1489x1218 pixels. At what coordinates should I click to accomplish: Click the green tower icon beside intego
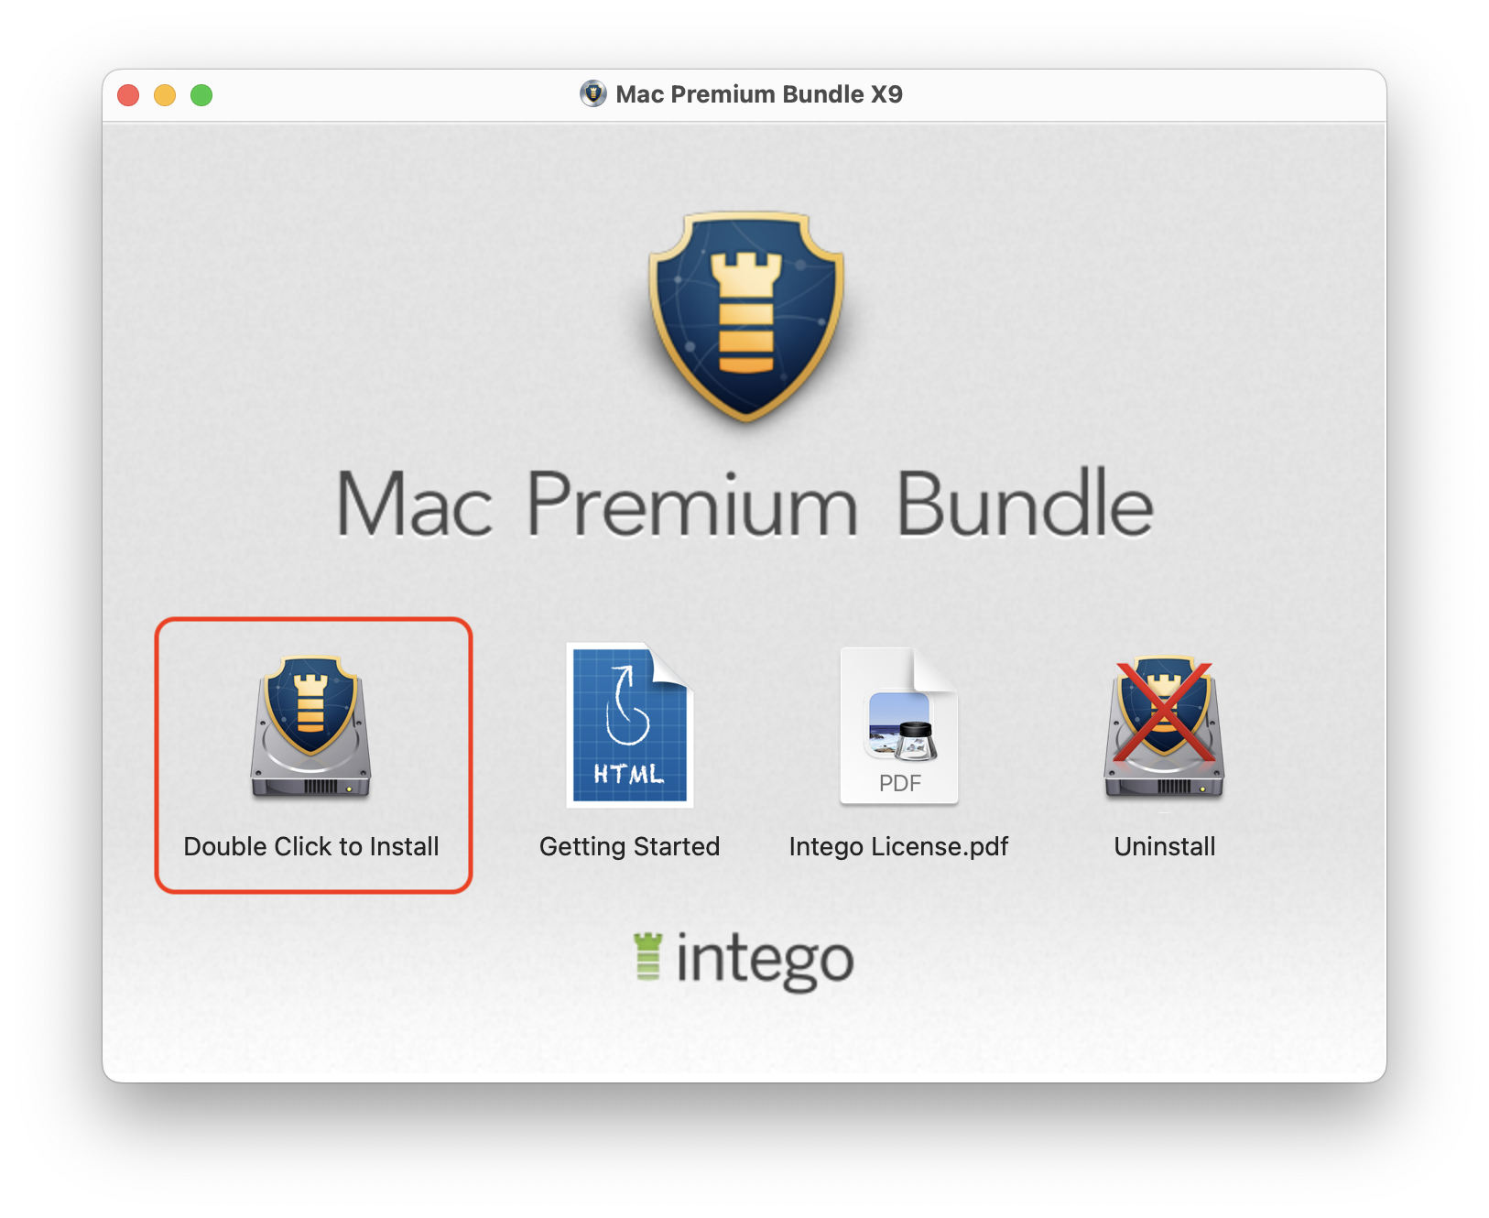(x=648, y=956)
